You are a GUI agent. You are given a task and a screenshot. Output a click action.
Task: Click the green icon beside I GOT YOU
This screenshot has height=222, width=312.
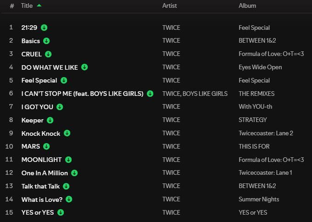pos(60,107)
